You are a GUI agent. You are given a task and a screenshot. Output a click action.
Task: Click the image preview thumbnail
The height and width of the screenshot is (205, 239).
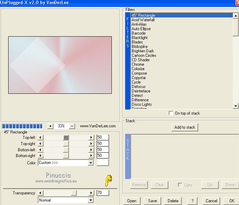click(60, 65)
